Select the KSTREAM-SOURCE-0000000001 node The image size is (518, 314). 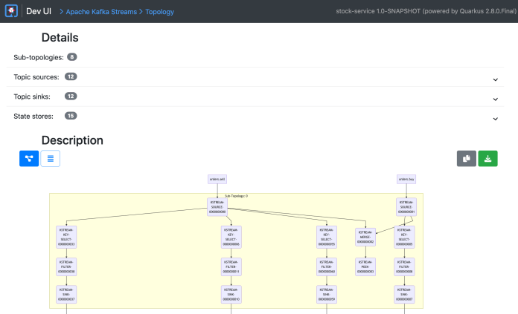coord(406,207)
